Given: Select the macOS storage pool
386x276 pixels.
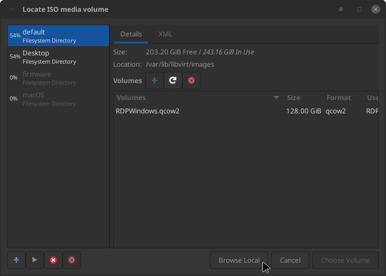Looking at the screenshot, I should click(58, 99).
